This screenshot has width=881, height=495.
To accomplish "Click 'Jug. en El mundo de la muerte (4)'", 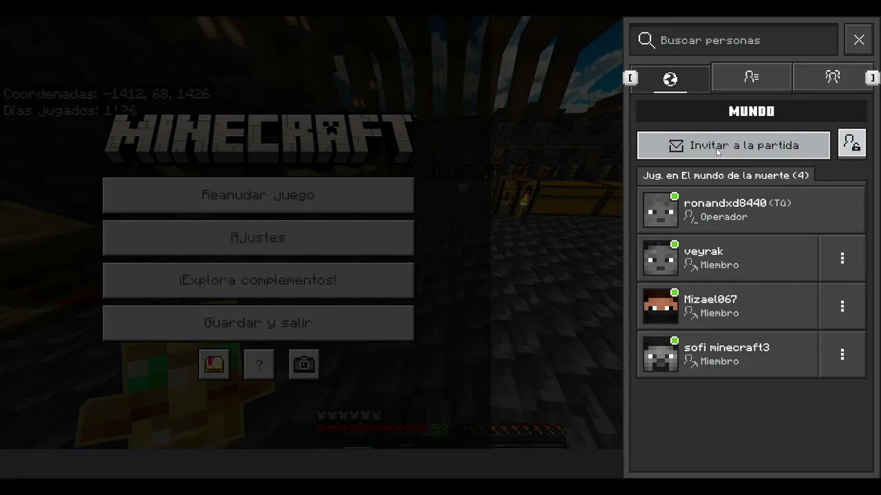I will coord(726,175).
